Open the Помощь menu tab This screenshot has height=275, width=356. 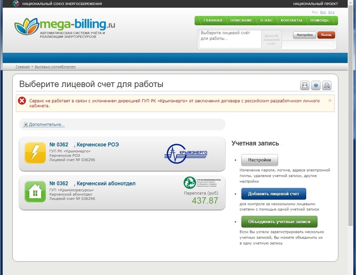[x=319, y=20]
